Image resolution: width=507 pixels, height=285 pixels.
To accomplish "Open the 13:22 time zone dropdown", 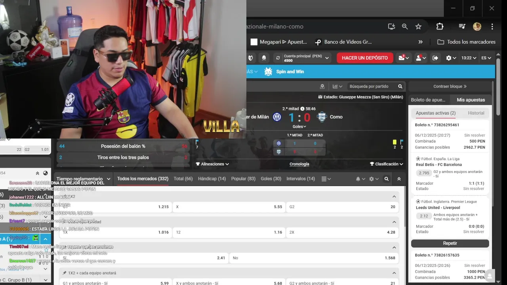I will (x=469, y=58).
